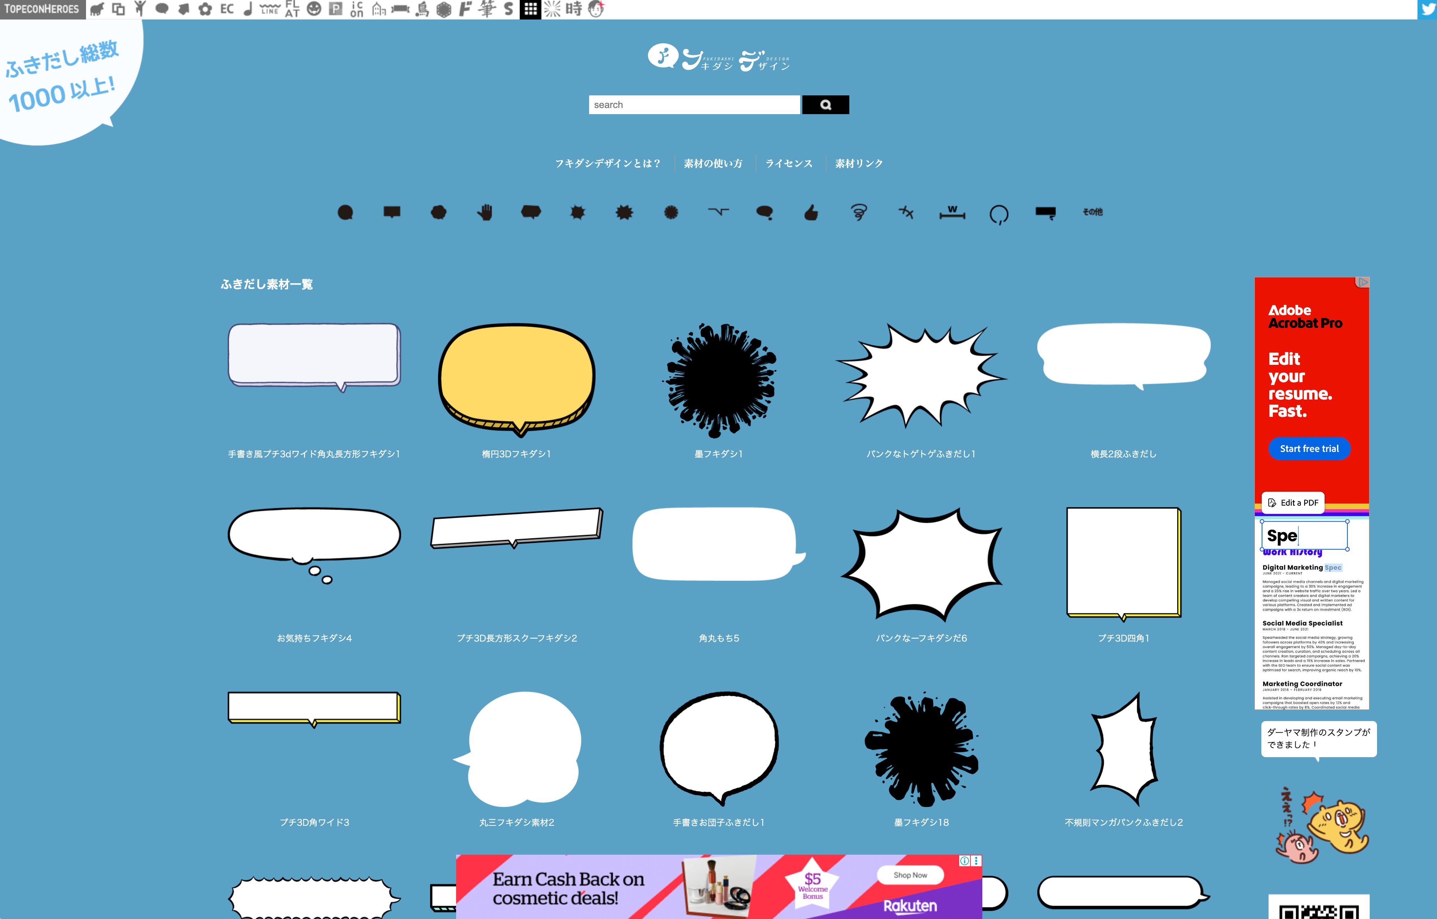
Task: Open the お気持ちフキダシ4 thought bubble thumbnail
Action: pyautogui.click(x=314, y=545)
